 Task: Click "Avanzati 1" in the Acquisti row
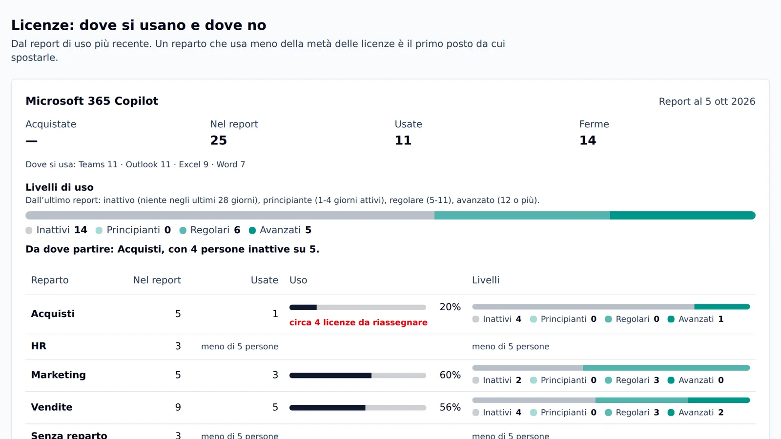pos(696,319)
